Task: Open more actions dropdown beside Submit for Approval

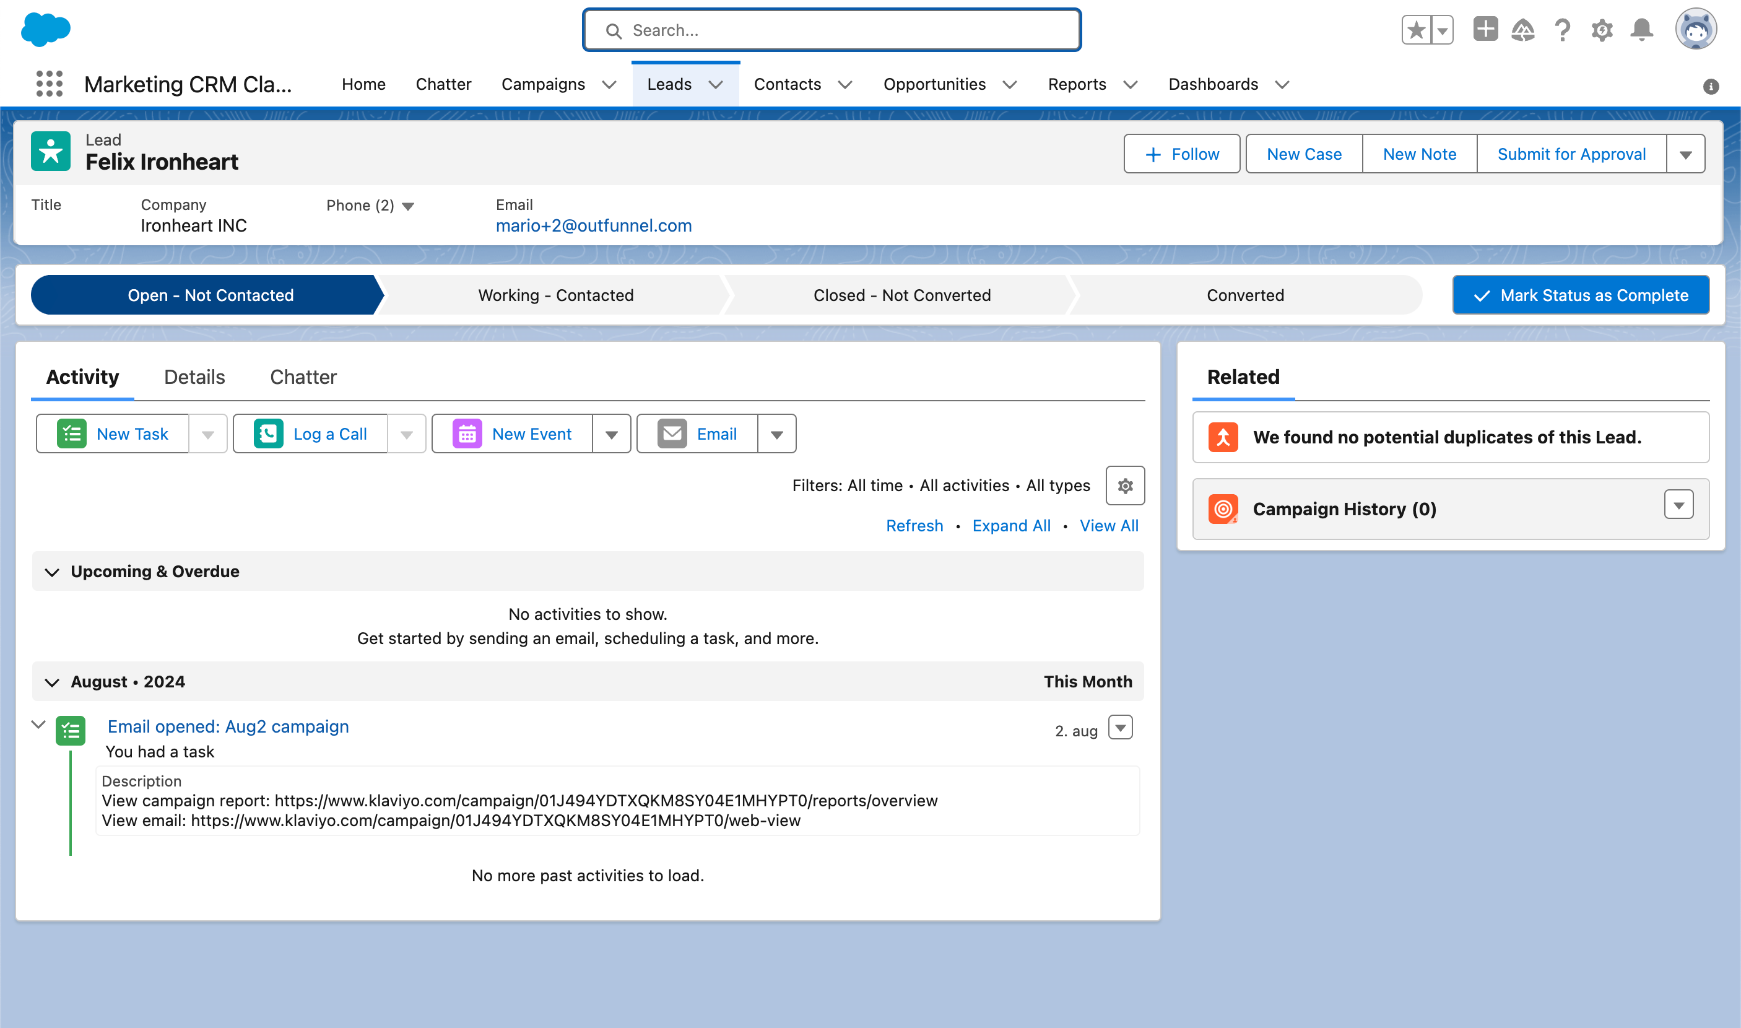Action: pyautogui.click(x=1686, y=154)
